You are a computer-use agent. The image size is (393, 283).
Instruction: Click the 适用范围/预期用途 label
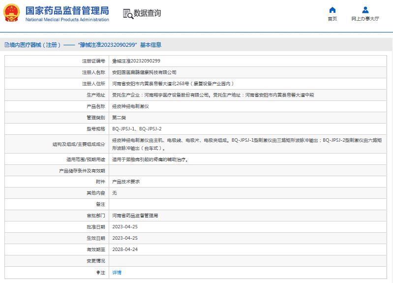(x=86, y=159)
